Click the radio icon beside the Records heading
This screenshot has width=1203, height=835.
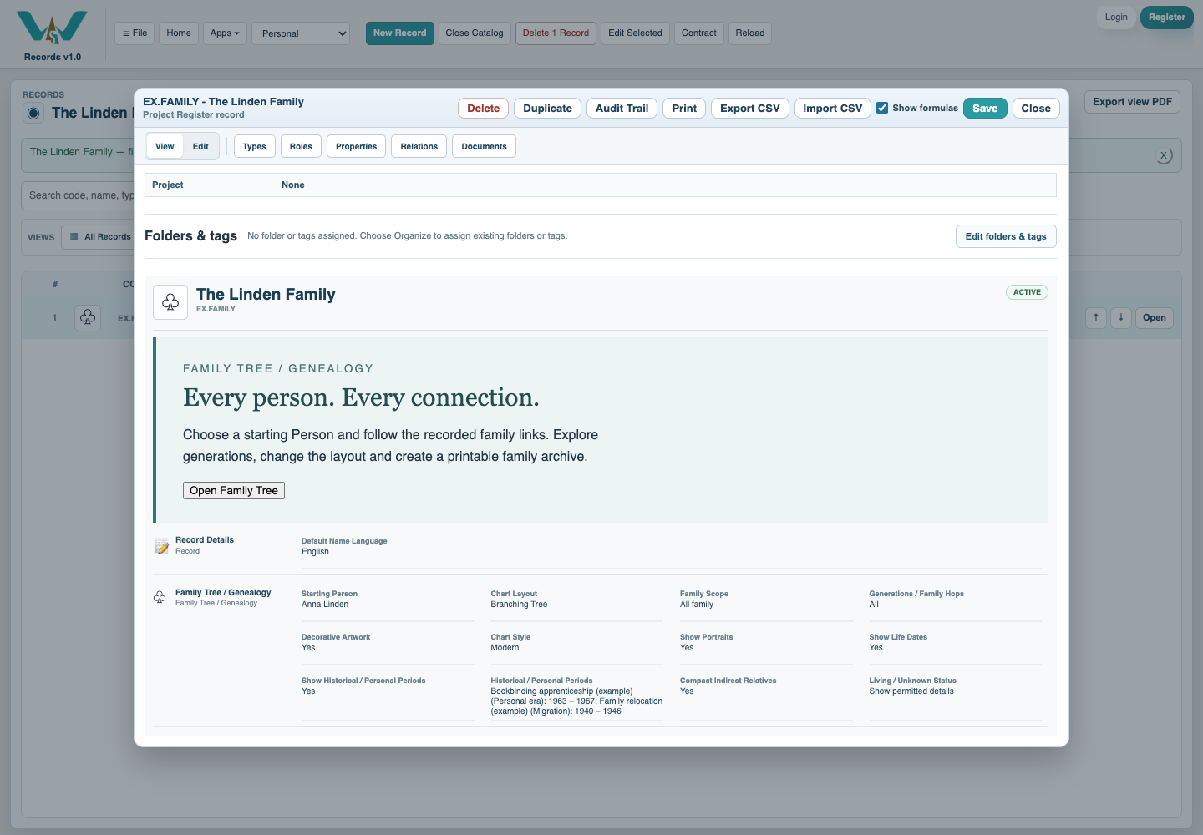click(x=33, y=113)
